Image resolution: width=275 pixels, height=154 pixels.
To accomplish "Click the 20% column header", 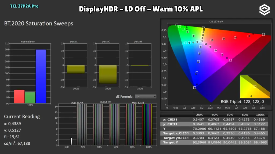I will point(199,115).
